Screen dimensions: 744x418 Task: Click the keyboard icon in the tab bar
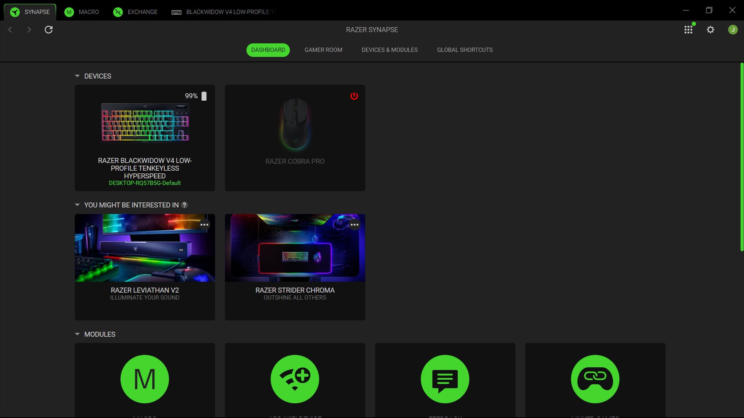tap(176, 12)
